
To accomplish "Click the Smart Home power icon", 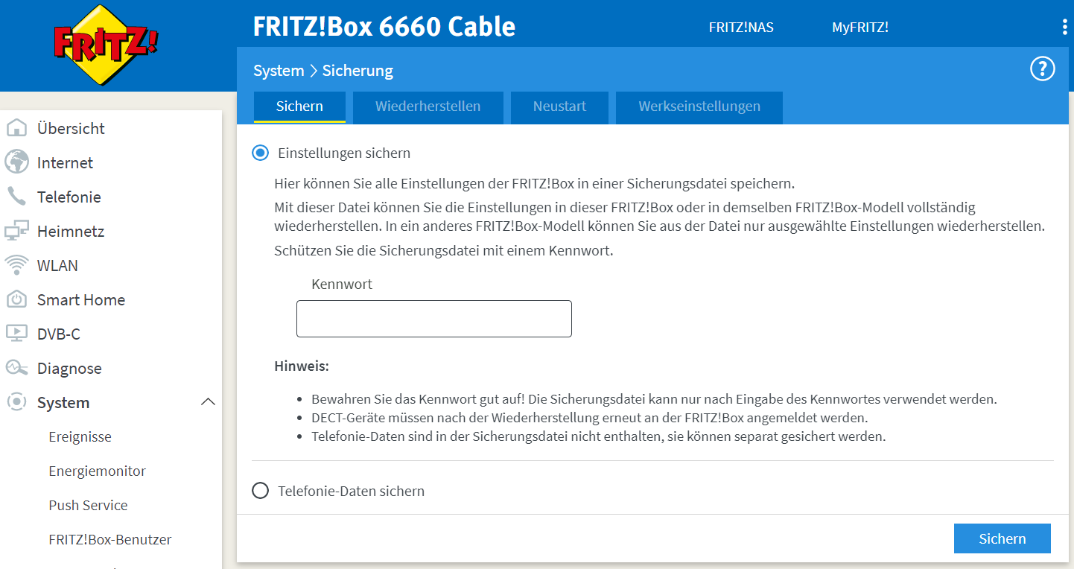I will point(16,299).
